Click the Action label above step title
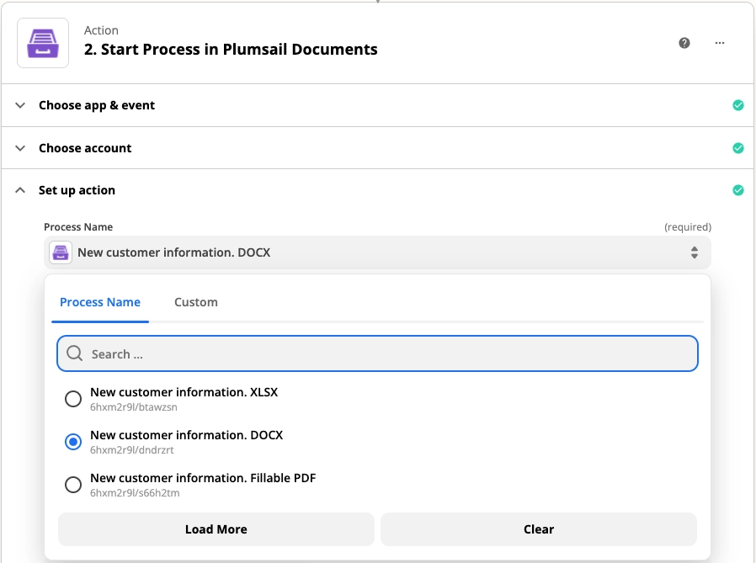Screen dimensions: 756x563 tap(101, 30)
